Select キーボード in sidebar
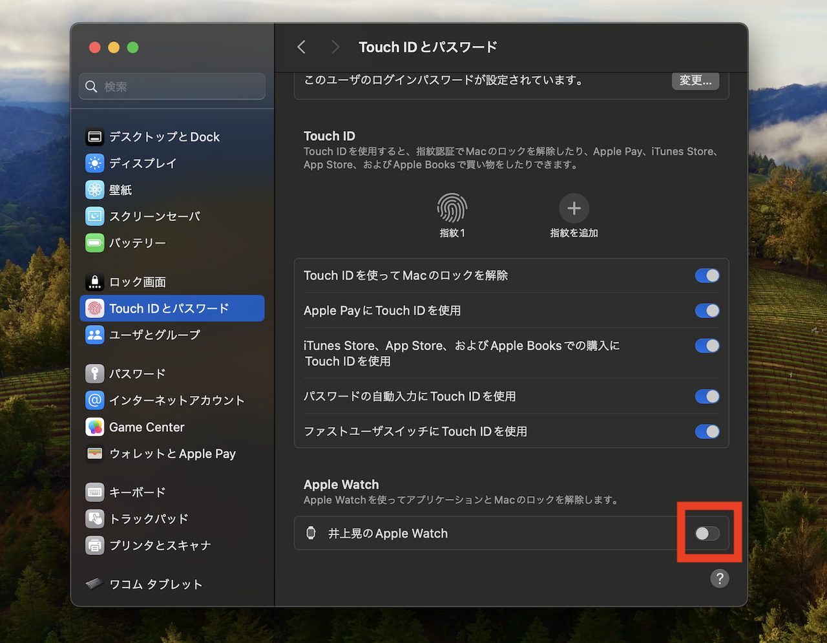The image size is (827, 643). pos(172,492)
